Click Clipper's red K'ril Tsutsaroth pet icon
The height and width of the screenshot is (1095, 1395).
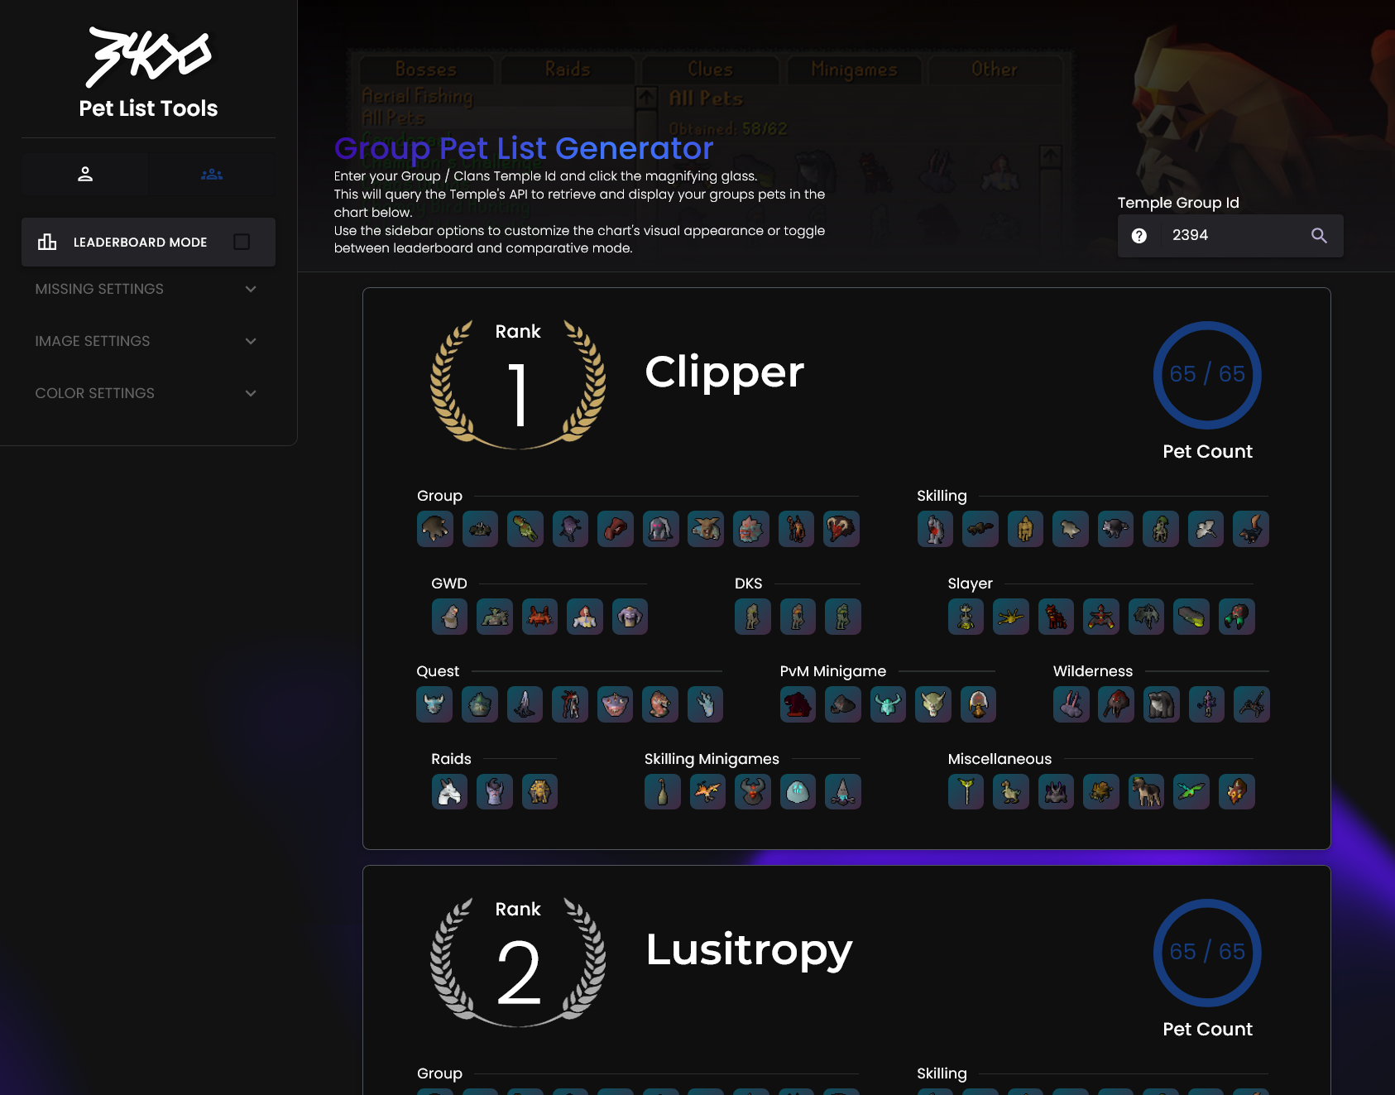click(x=539, y=617)
